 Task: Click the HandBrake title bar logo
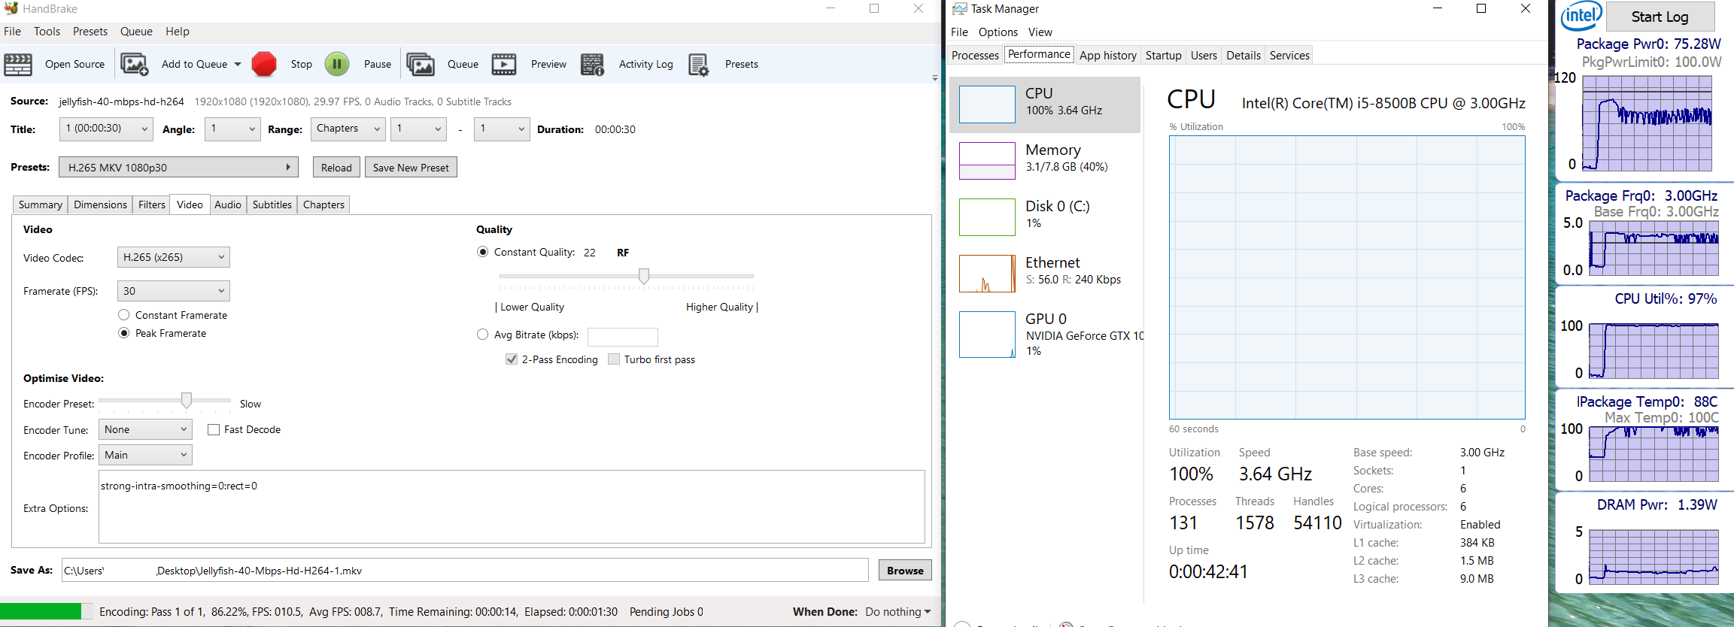click(x=11, y=9)
